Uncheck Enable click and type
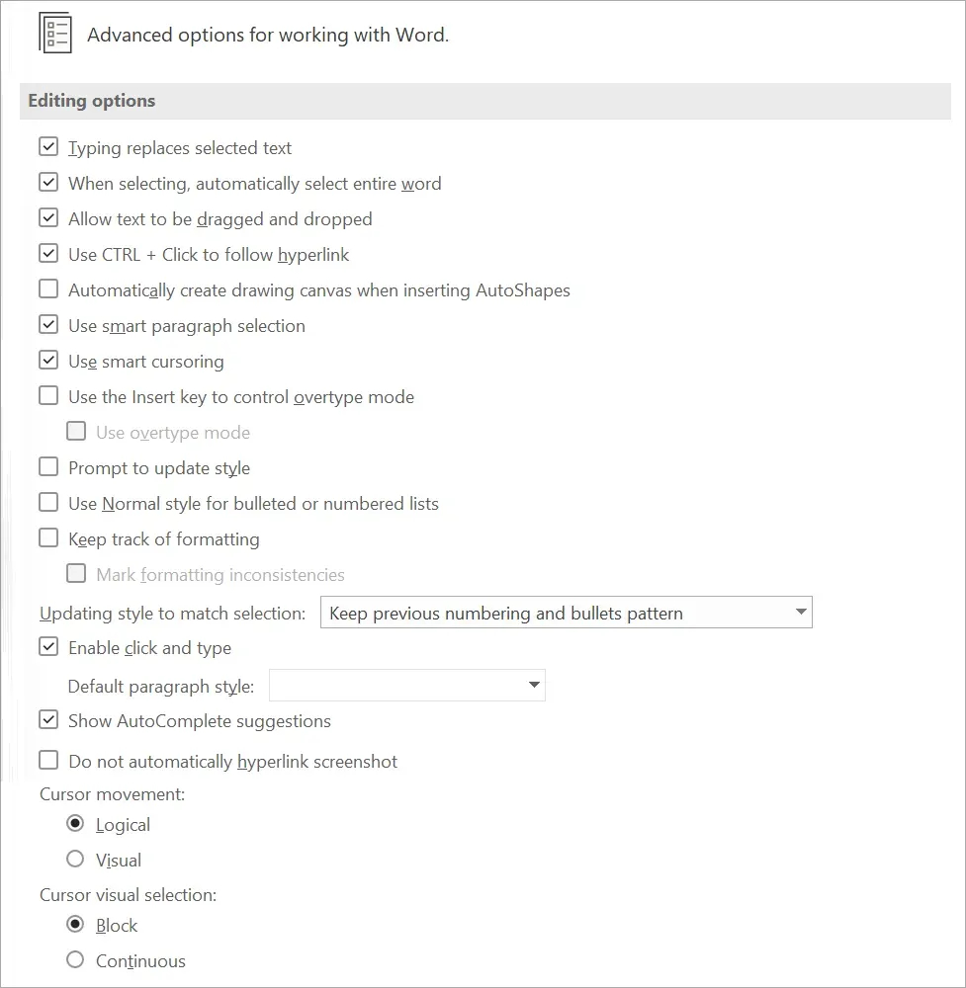 click(x=48, y=647)
